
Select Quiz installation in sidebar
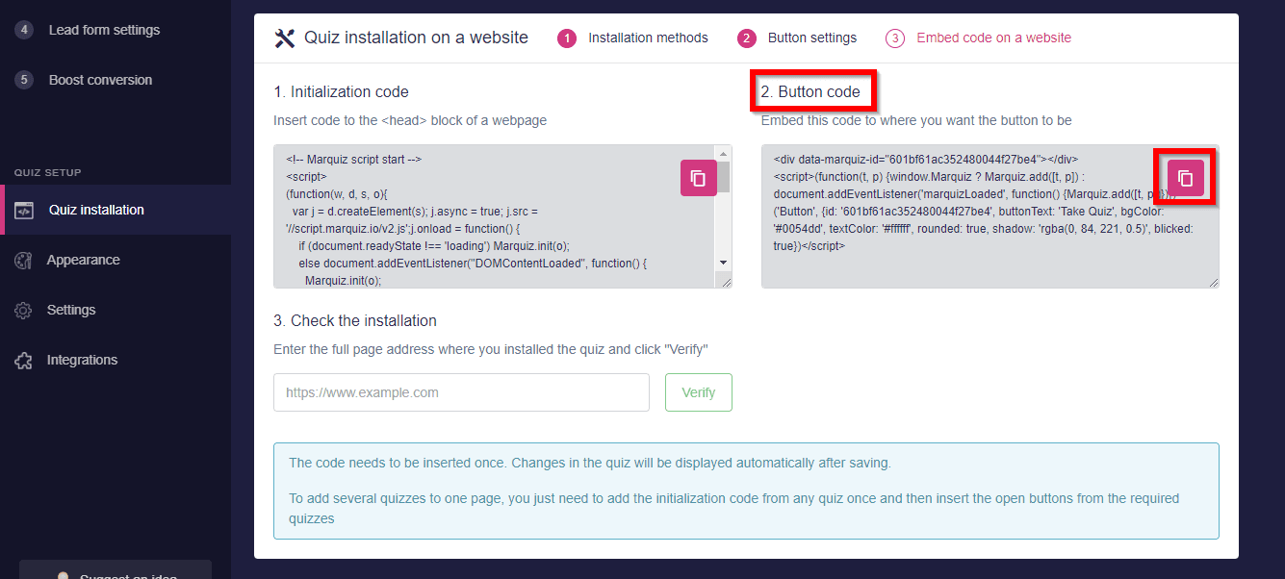[x=116, y=210]
